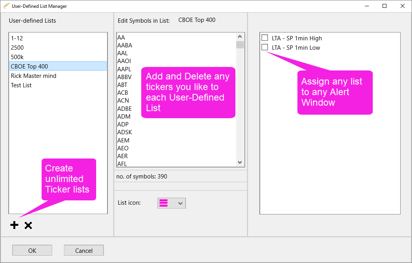Screen dimensions: 412x263
Task: Select symbol ADBE in the list
Action: [177, 109]
